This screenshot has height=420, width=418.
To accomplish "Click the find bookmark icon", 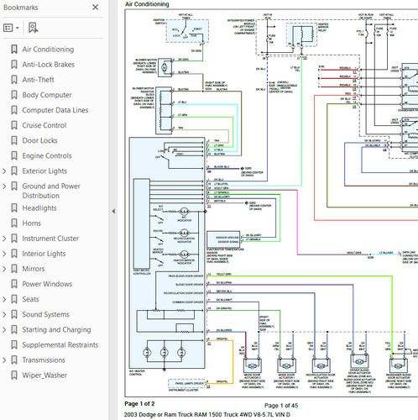I will point(33,28).
